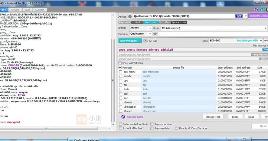Select the Fastboot mode tab
268x141 pixels.
pos(125,22)
